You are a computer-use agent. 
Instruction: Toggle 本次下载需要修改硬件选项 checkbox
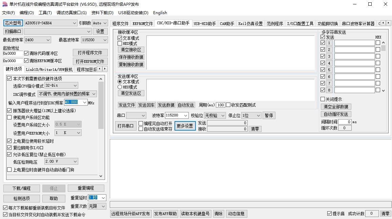pos(9,79)
